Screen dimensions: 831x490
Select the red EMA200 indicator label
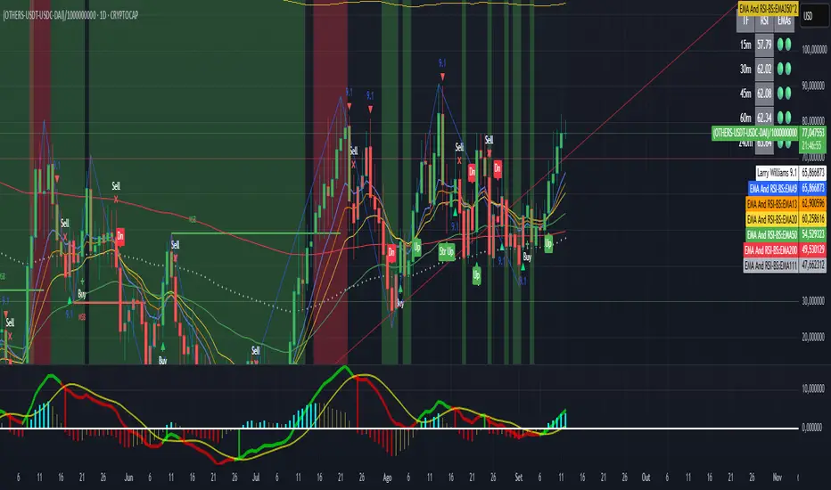pos(771,250)
